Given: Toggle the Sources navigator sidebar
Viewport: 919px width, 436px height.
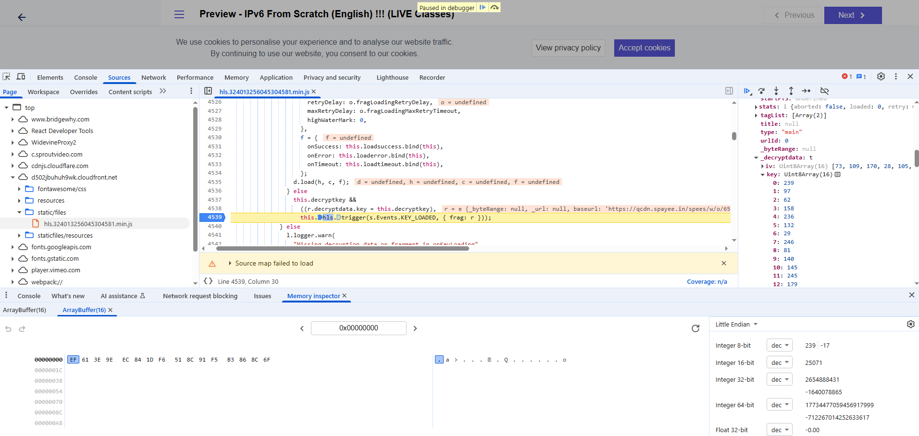Looking at the screenshot, I should [208, 91].
